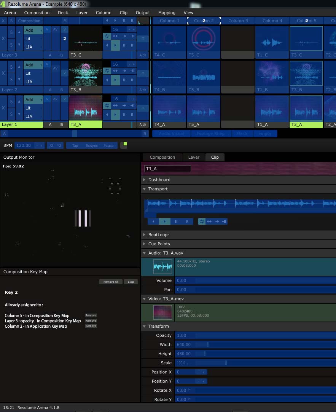Toggle the BPM metronome indicator beside Pause
336x412 pixels.
[124, 145]
